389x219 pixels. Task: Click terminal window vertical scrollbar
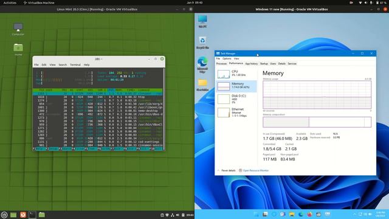[164, 109]
